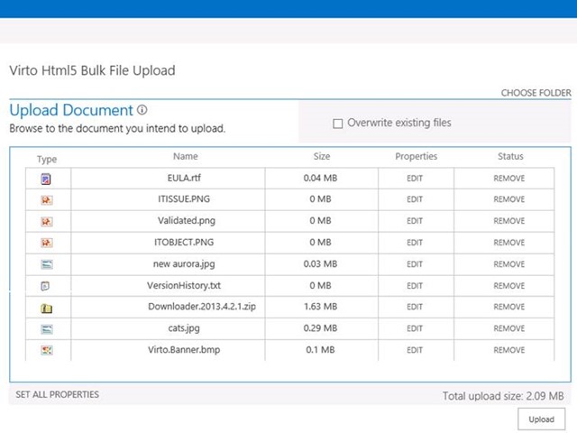Click the Downloader zip archive icon

tap(46, 309)
